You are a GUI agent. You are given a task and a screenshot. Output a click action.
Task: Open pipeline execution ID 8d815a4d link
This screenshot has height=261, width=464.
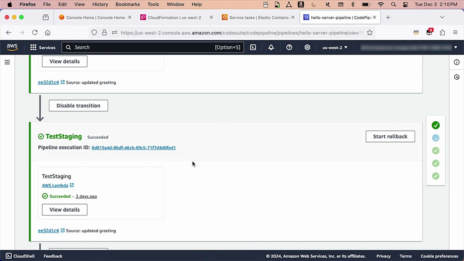[x=133, y=148]
